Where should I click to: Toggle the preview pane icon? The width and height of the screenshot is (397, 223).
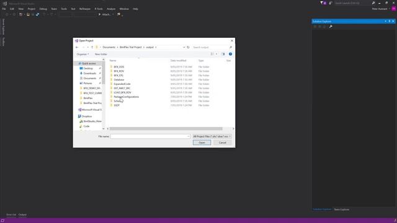coord(223,54)
